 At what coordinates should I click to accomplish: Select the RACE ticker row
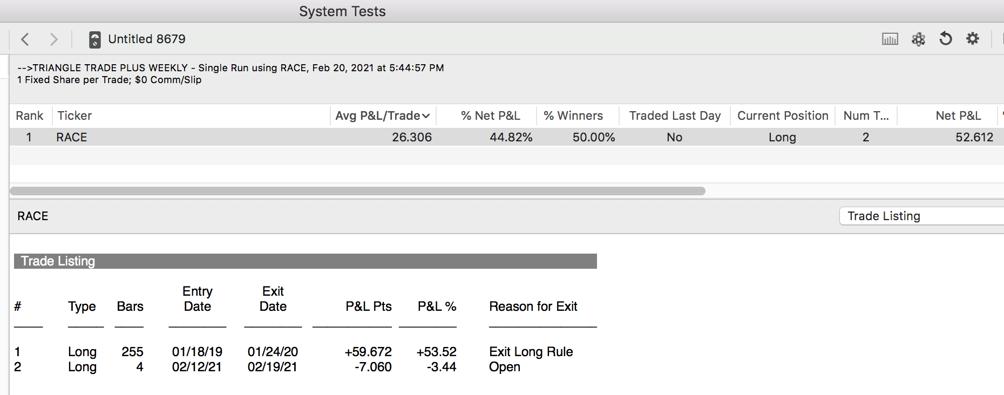click(506, 137)
